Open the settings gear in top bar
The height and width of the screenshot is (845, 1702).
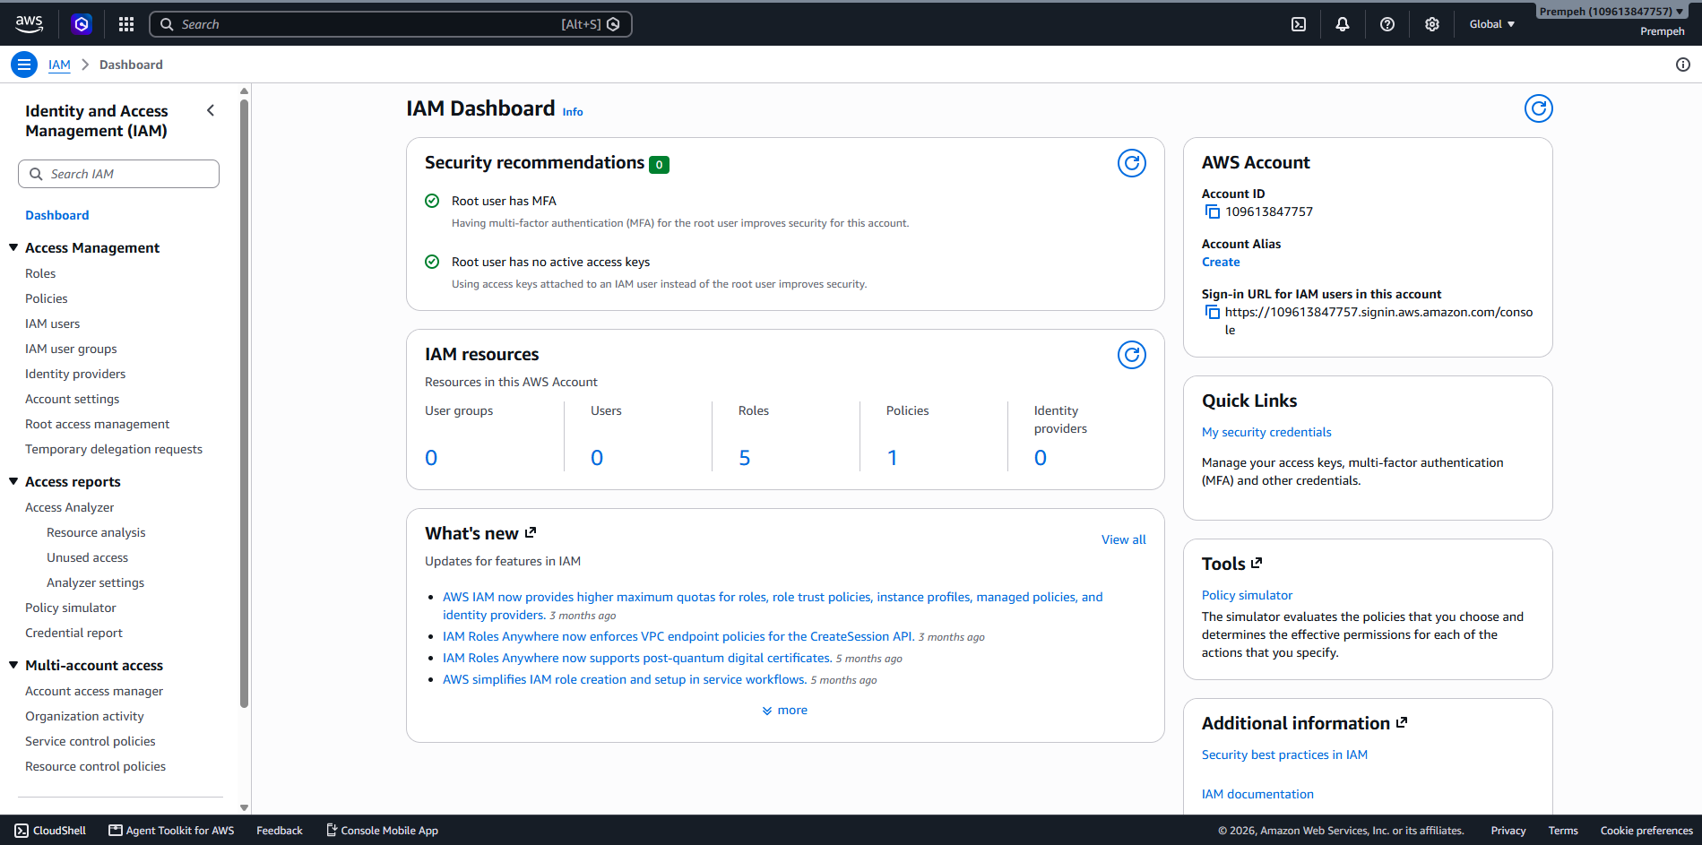coord(1432,24)
